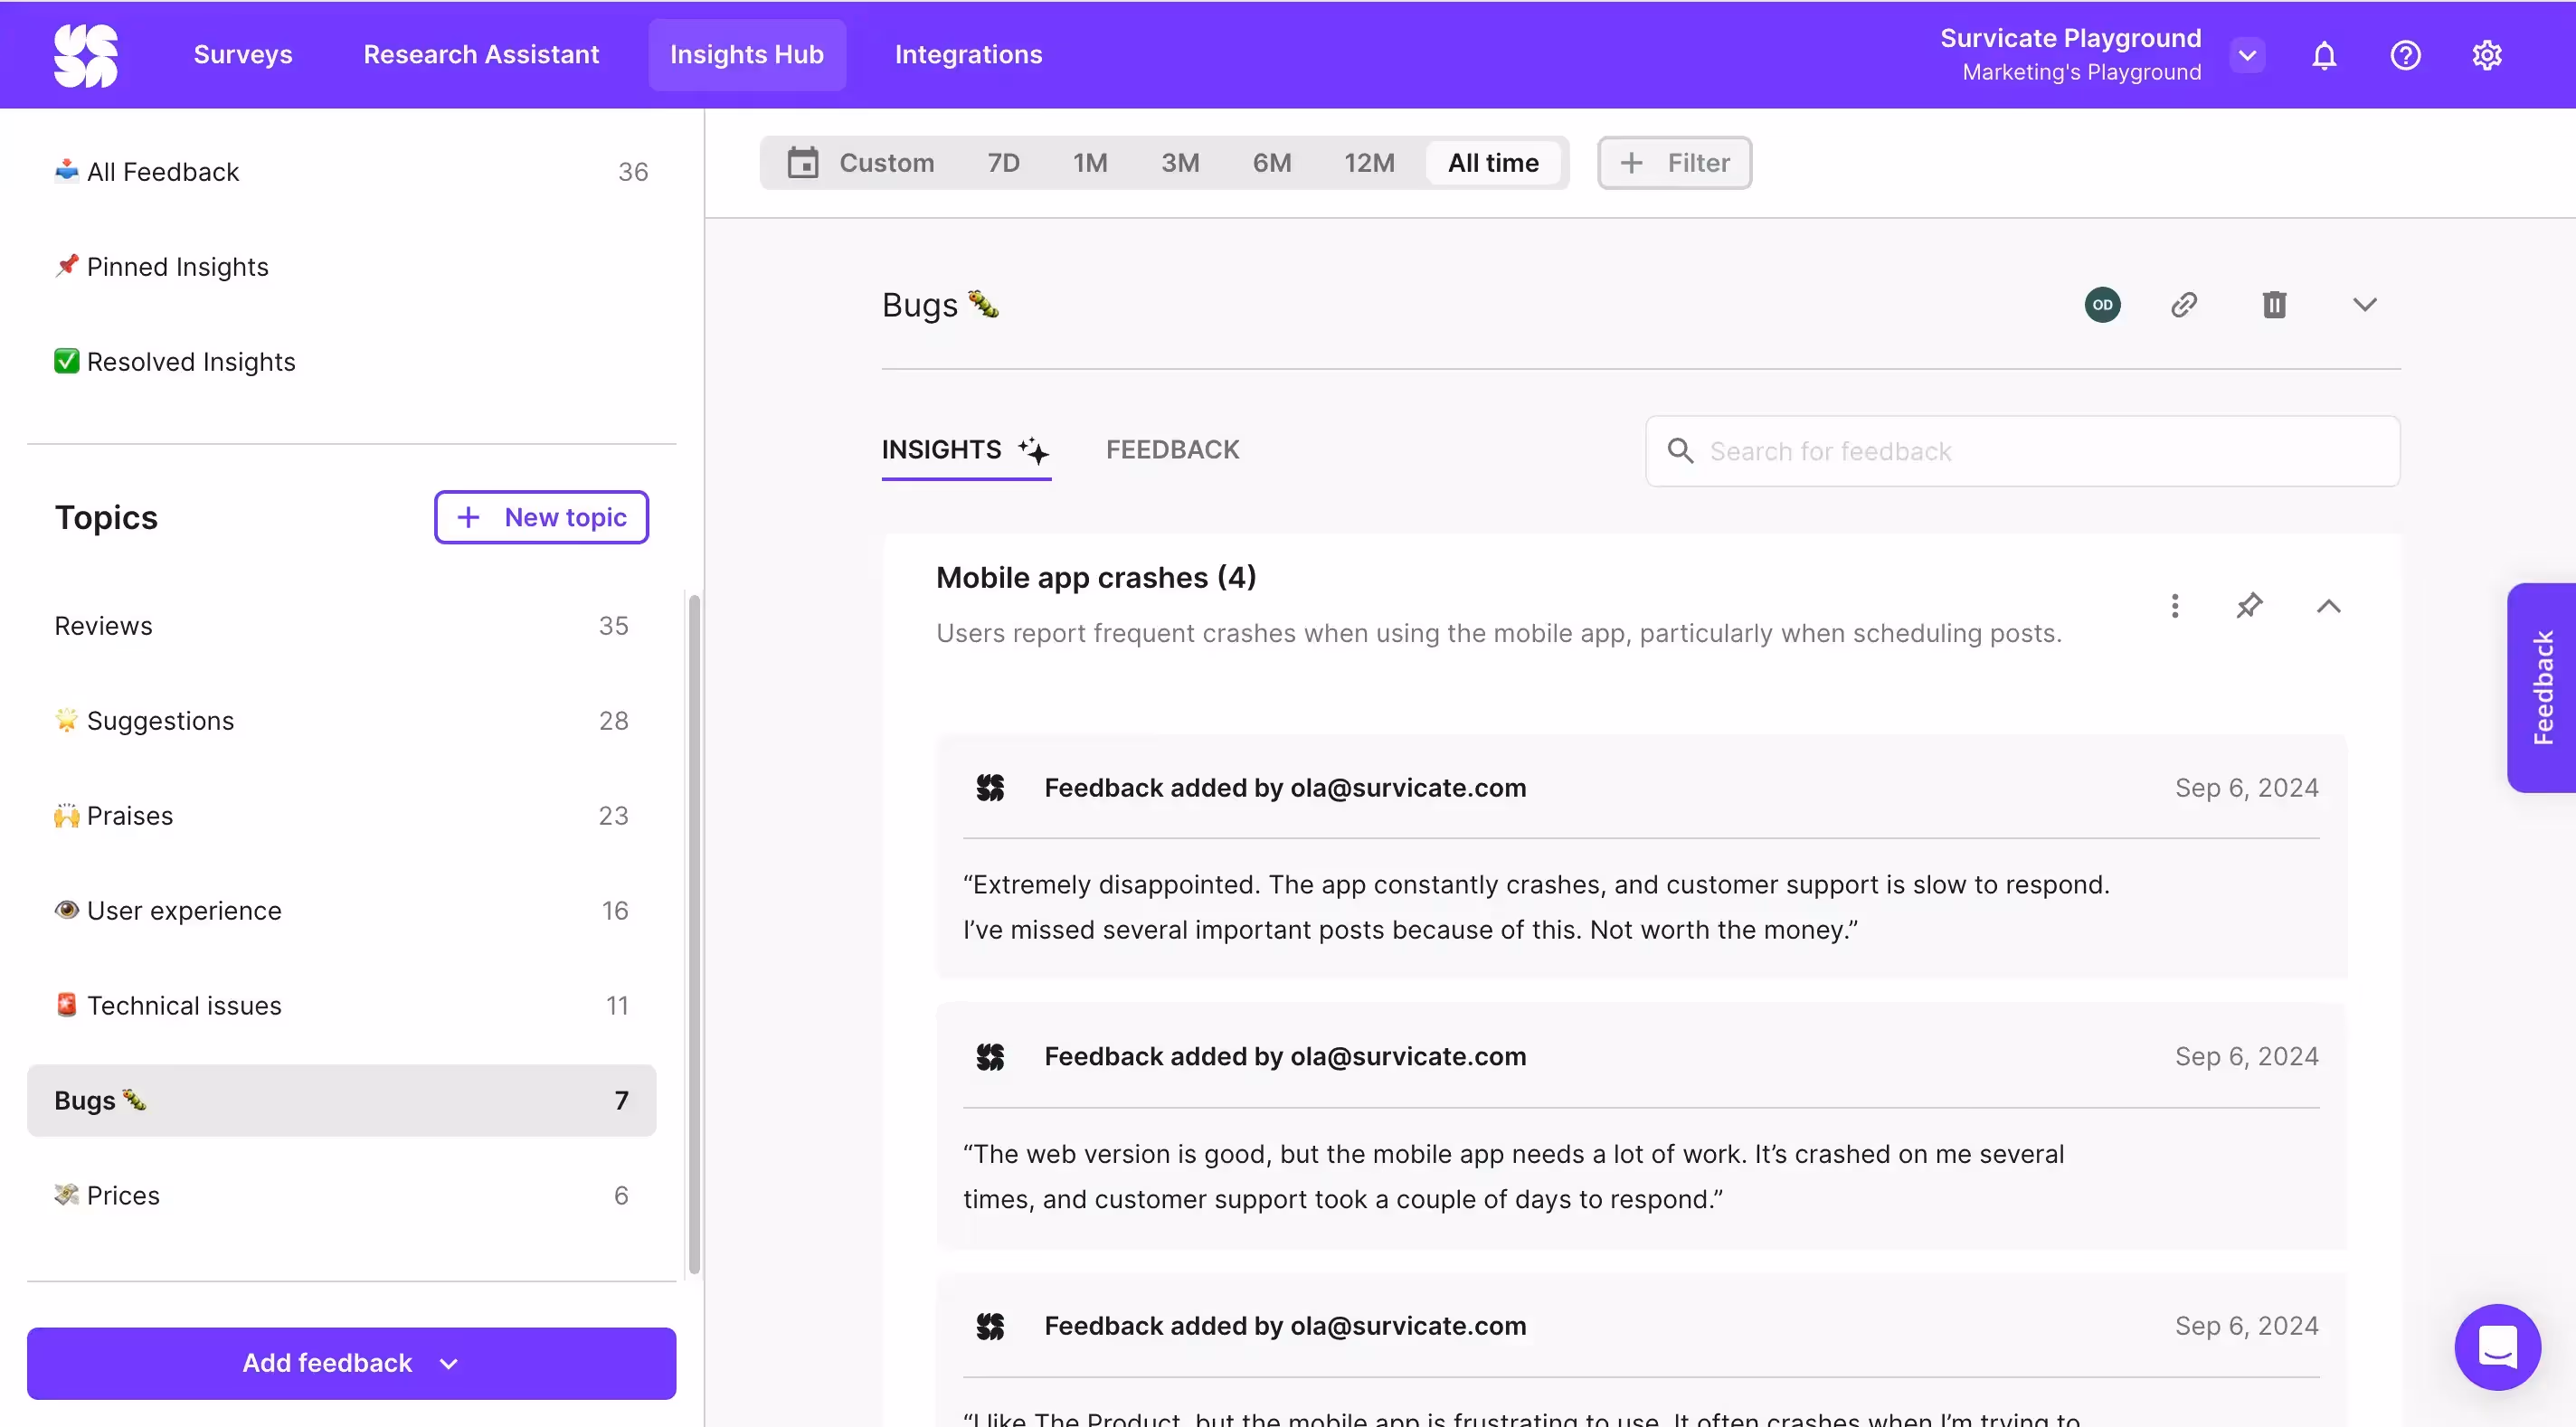Click the search magnifier icon

[x=1680, y=451]
